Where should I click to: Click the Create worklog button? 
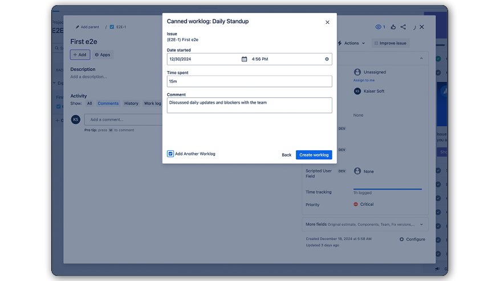point(314,155)
